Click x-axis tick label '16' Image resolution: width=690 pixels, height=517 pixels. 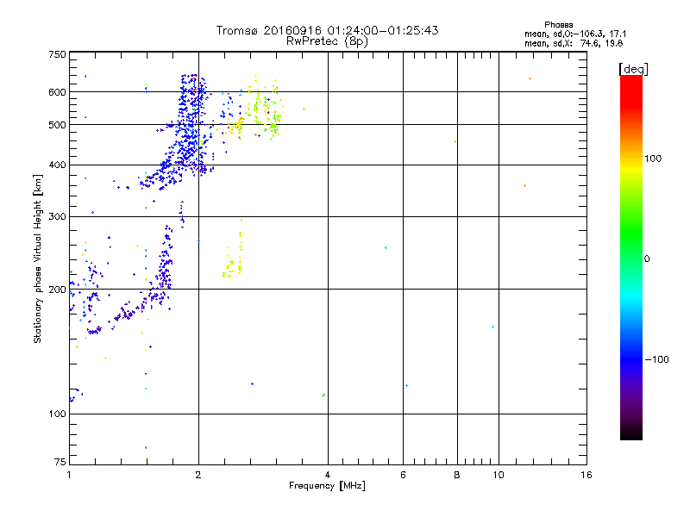(586, 475)
